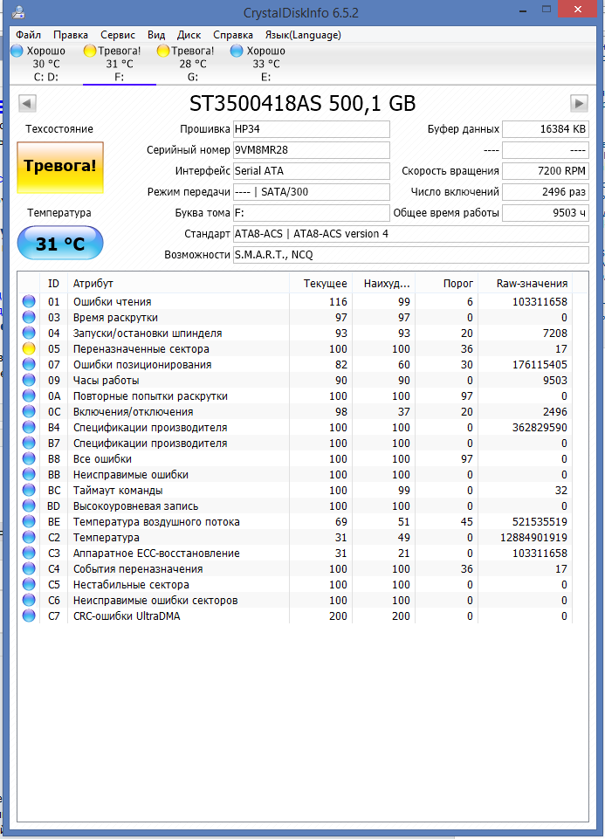Viewport: 605px width, 839px height.
Task: Click status orb for BD Высокоуровневая запись
Action: pos(29,506)
